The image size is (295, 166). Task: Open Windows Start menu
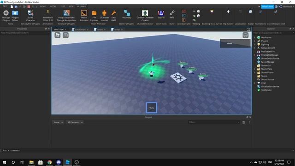(4, 162)
